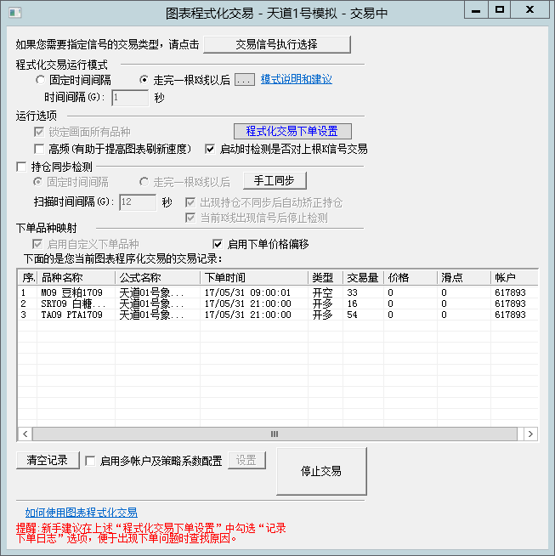Open 交易信号执行选择 button
The height and width of the screenshot is (556, 555).
[277, 44]
